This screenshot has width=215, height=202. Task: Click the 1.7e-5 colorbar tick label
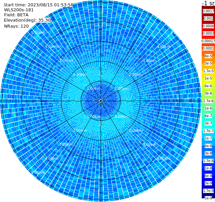[208, 71]
